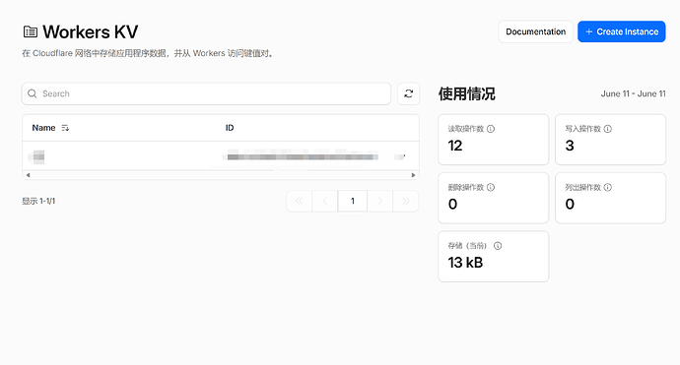Click the 列出操作数 value 0
This screenshot has width=680, height=365.
pos(570,204)
